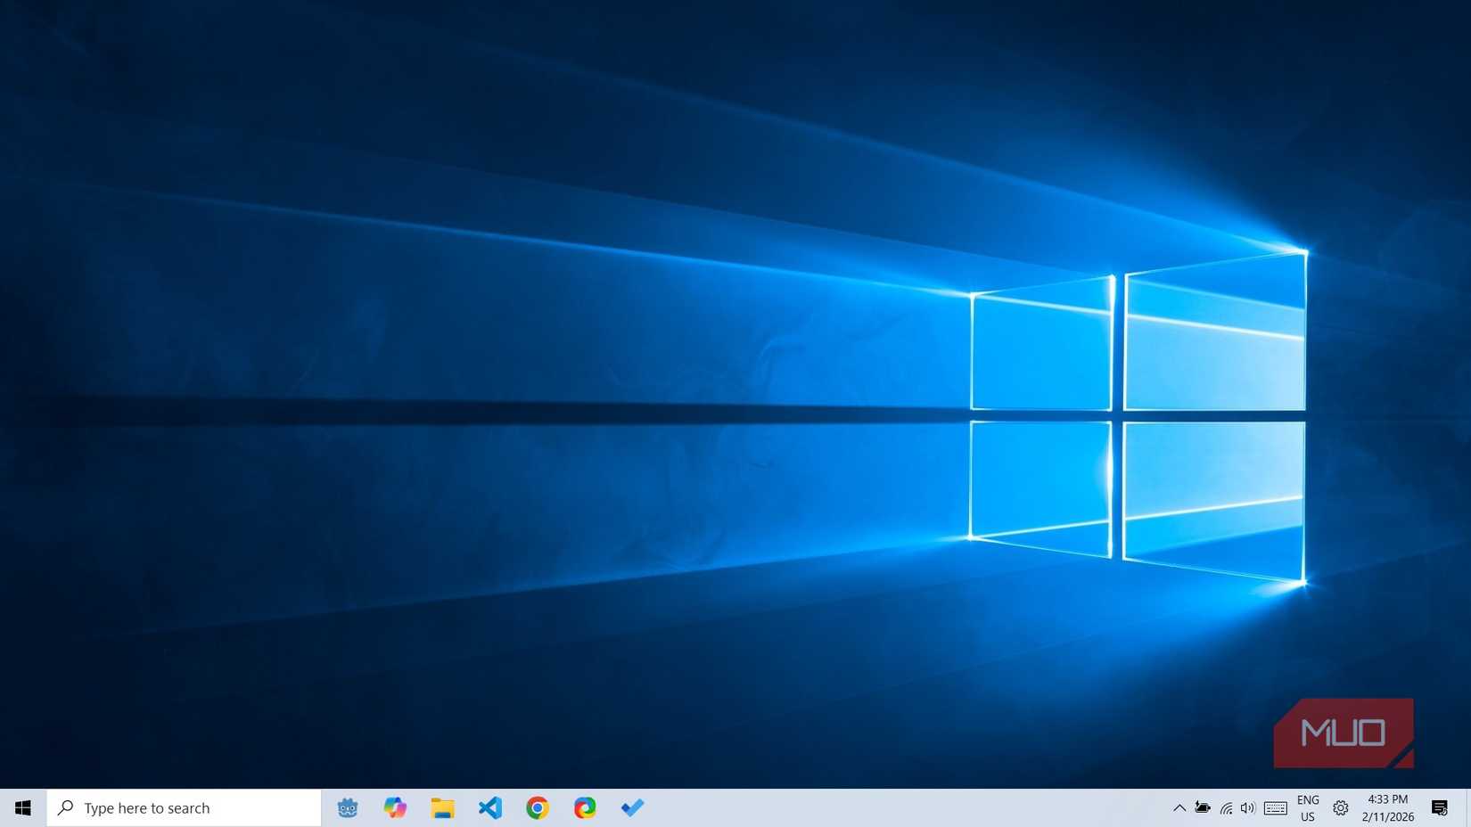Viewport: 1471px width, 827px height.
Task: Click the battery status tray icon
Action: 1203,807
